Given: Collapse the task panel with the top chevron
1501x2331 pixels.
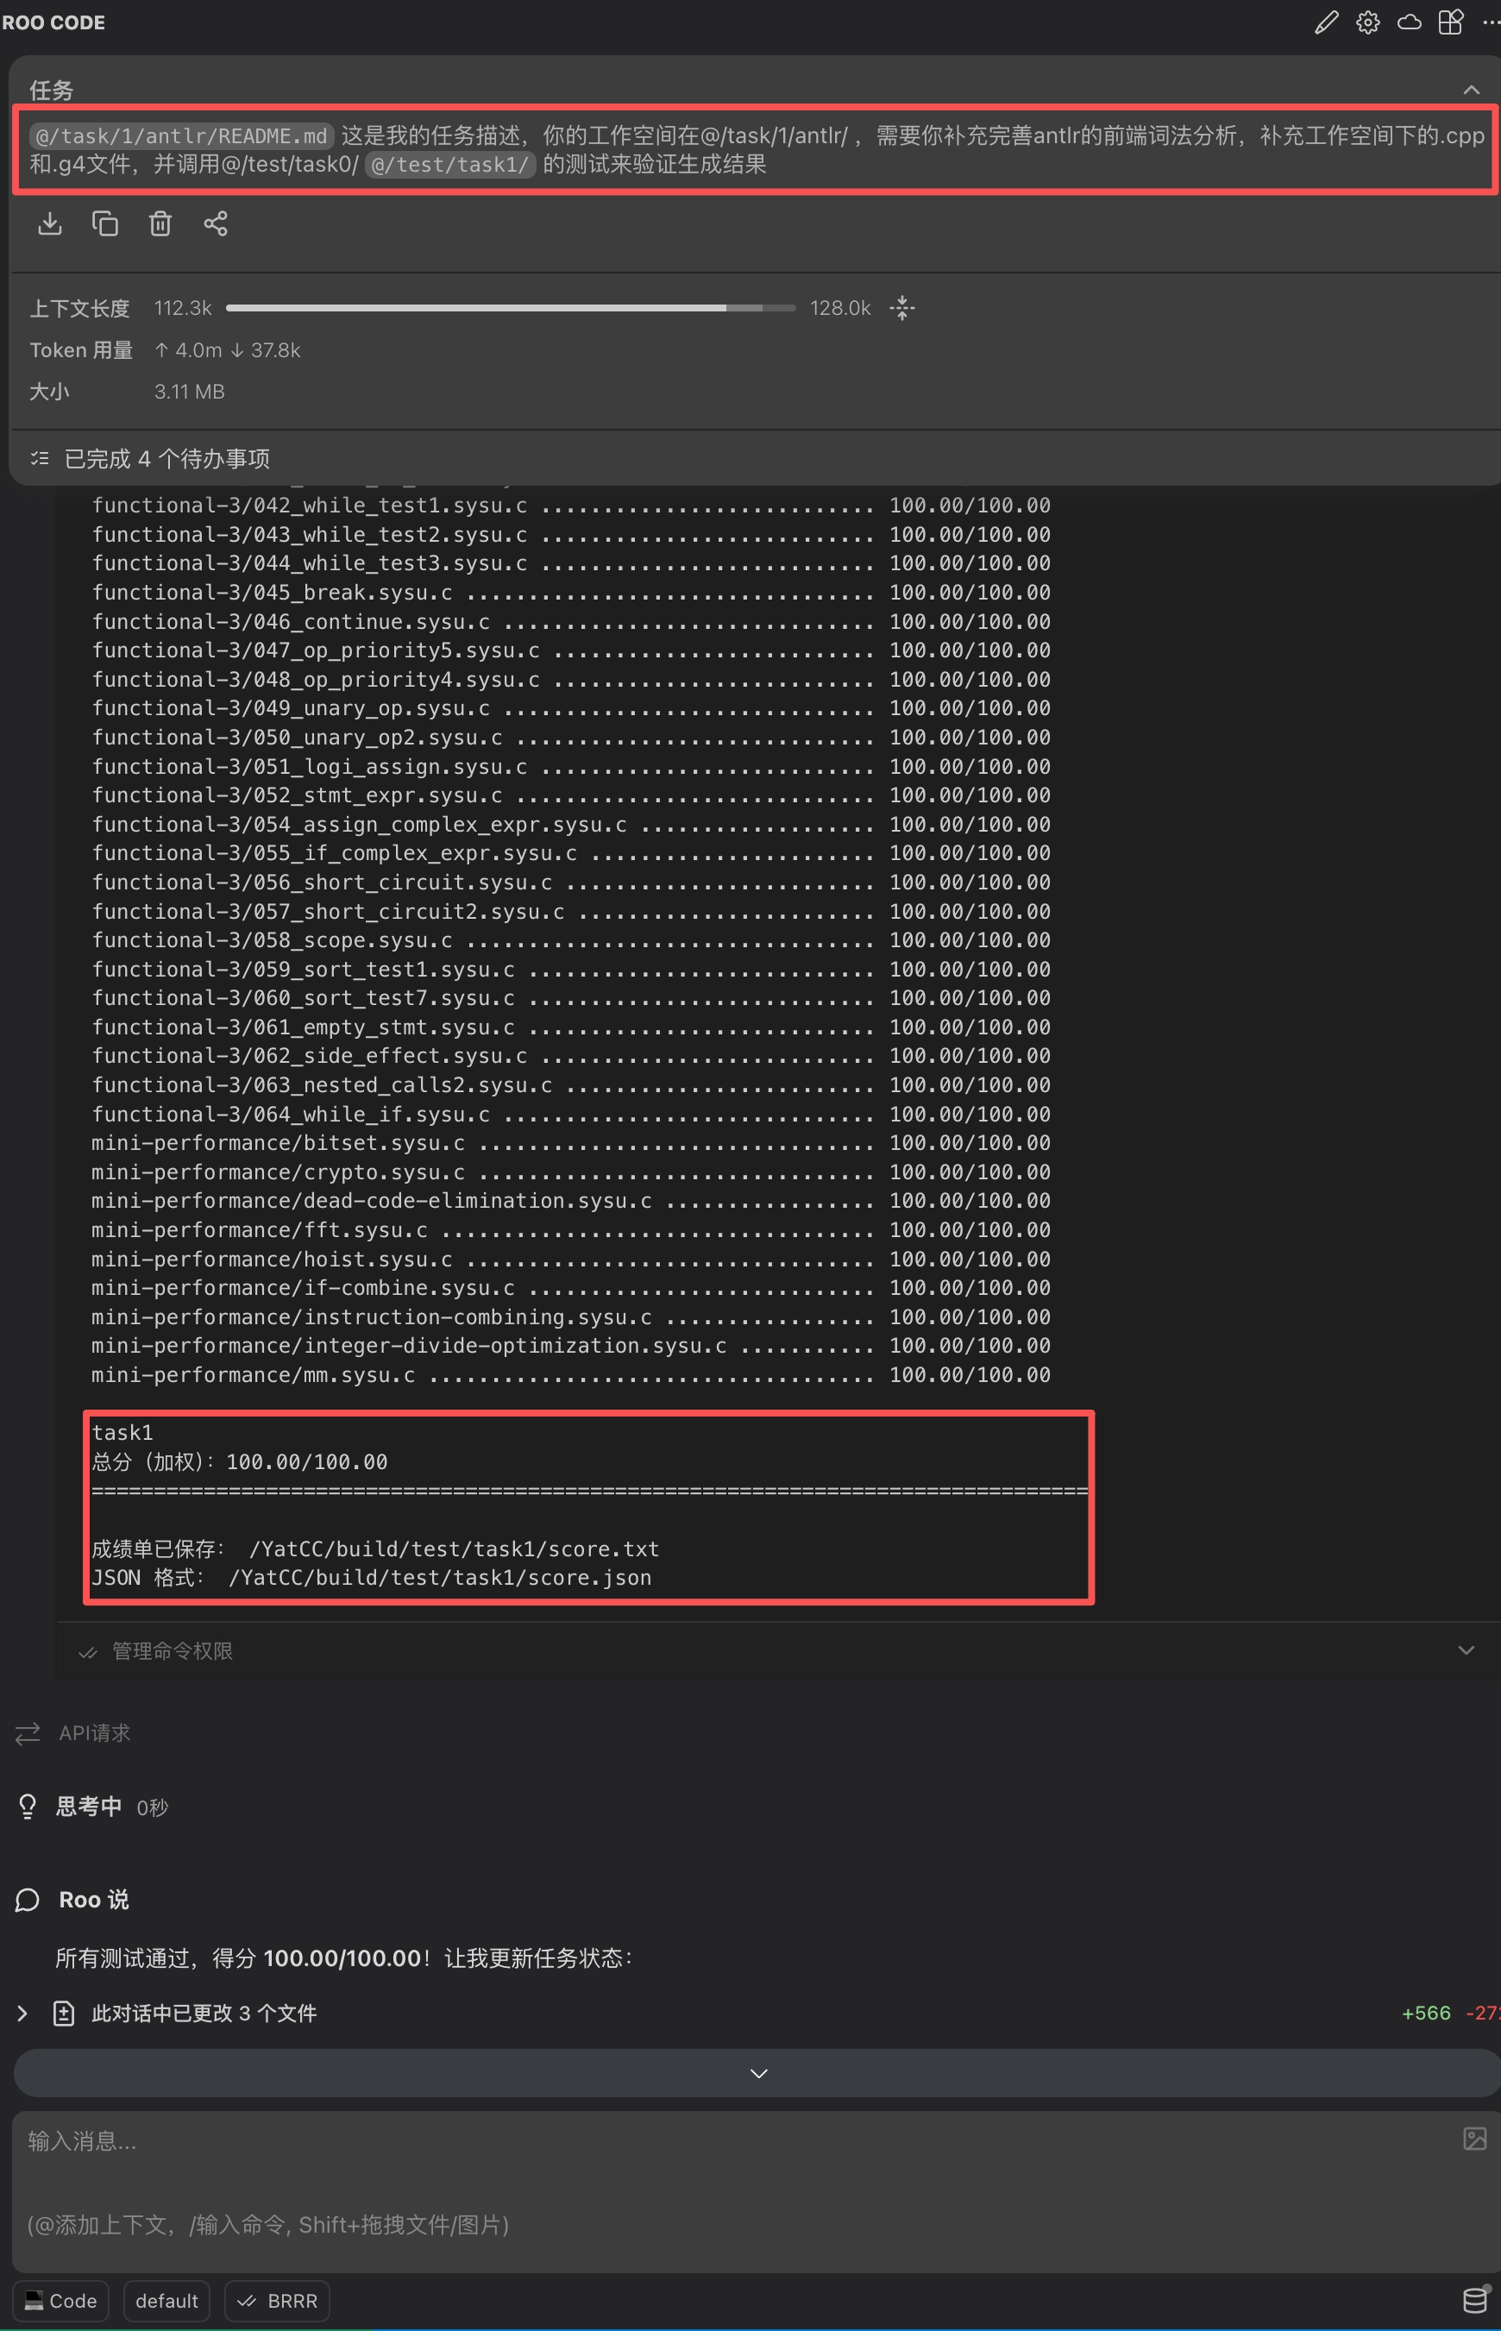Looking at the screenshot, I should coord(1473,88).
